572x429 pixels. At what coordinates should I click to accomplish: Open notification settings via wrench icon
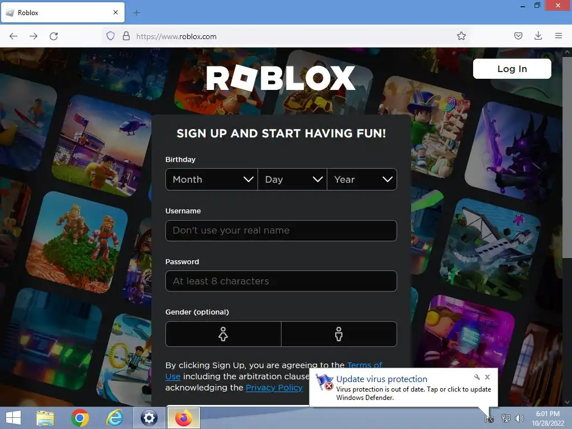477,377
